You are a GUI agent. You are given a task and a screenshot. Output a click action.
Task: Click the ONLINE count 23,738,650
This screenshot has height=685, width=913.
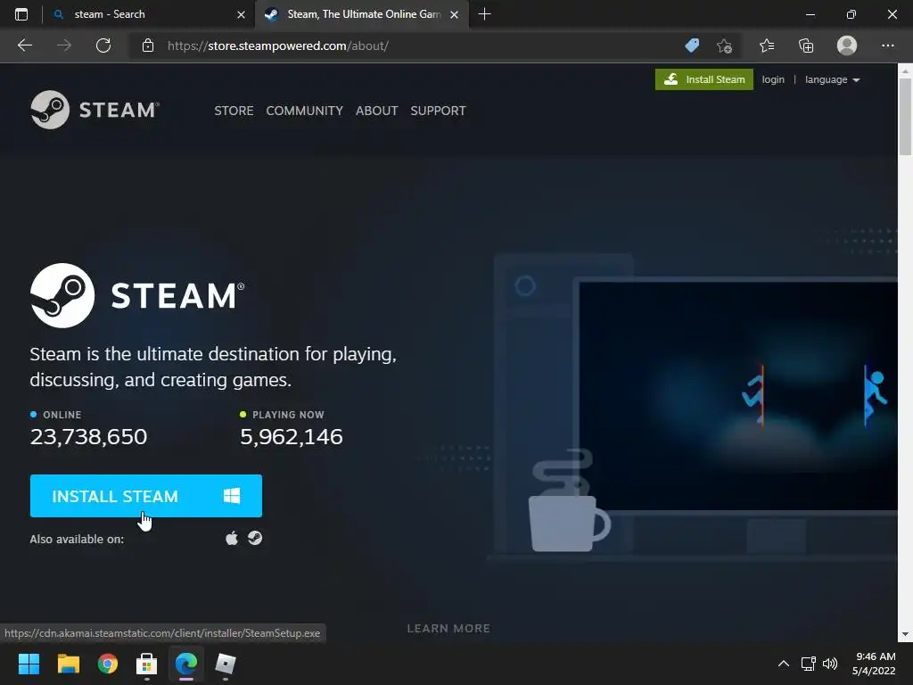(x=88, y=436)
